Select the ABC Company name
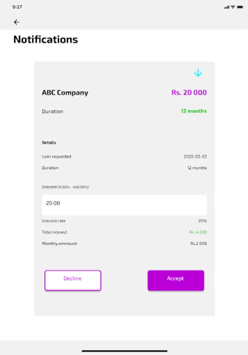The height and width of the screenshot is (355, 248). point(65,92)
